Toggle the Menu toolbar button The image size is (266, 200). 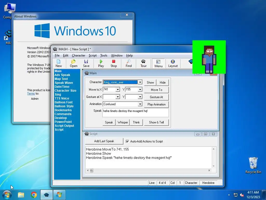pyautogui.click(x=158, y=64)
